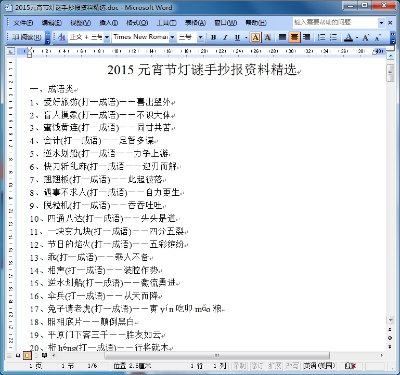
Task: Open the font color dropdown arrow
Action: click(357, 37)
